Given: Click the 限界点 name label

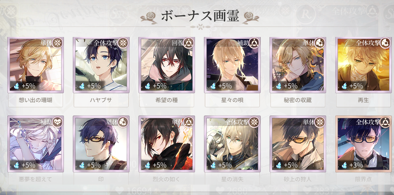Looking at the screenshot, I should coord(363,179).
